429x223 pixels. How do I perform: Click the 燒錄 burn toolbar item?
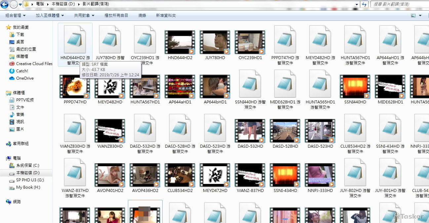142,16
